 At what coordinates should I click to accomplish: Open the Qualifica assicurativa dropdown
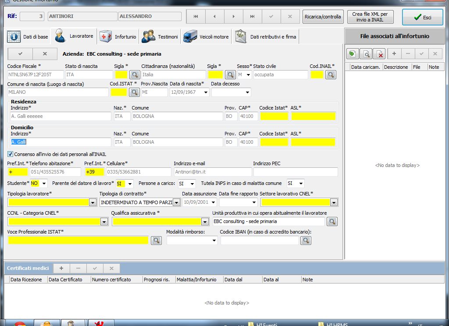click(204, 222)
